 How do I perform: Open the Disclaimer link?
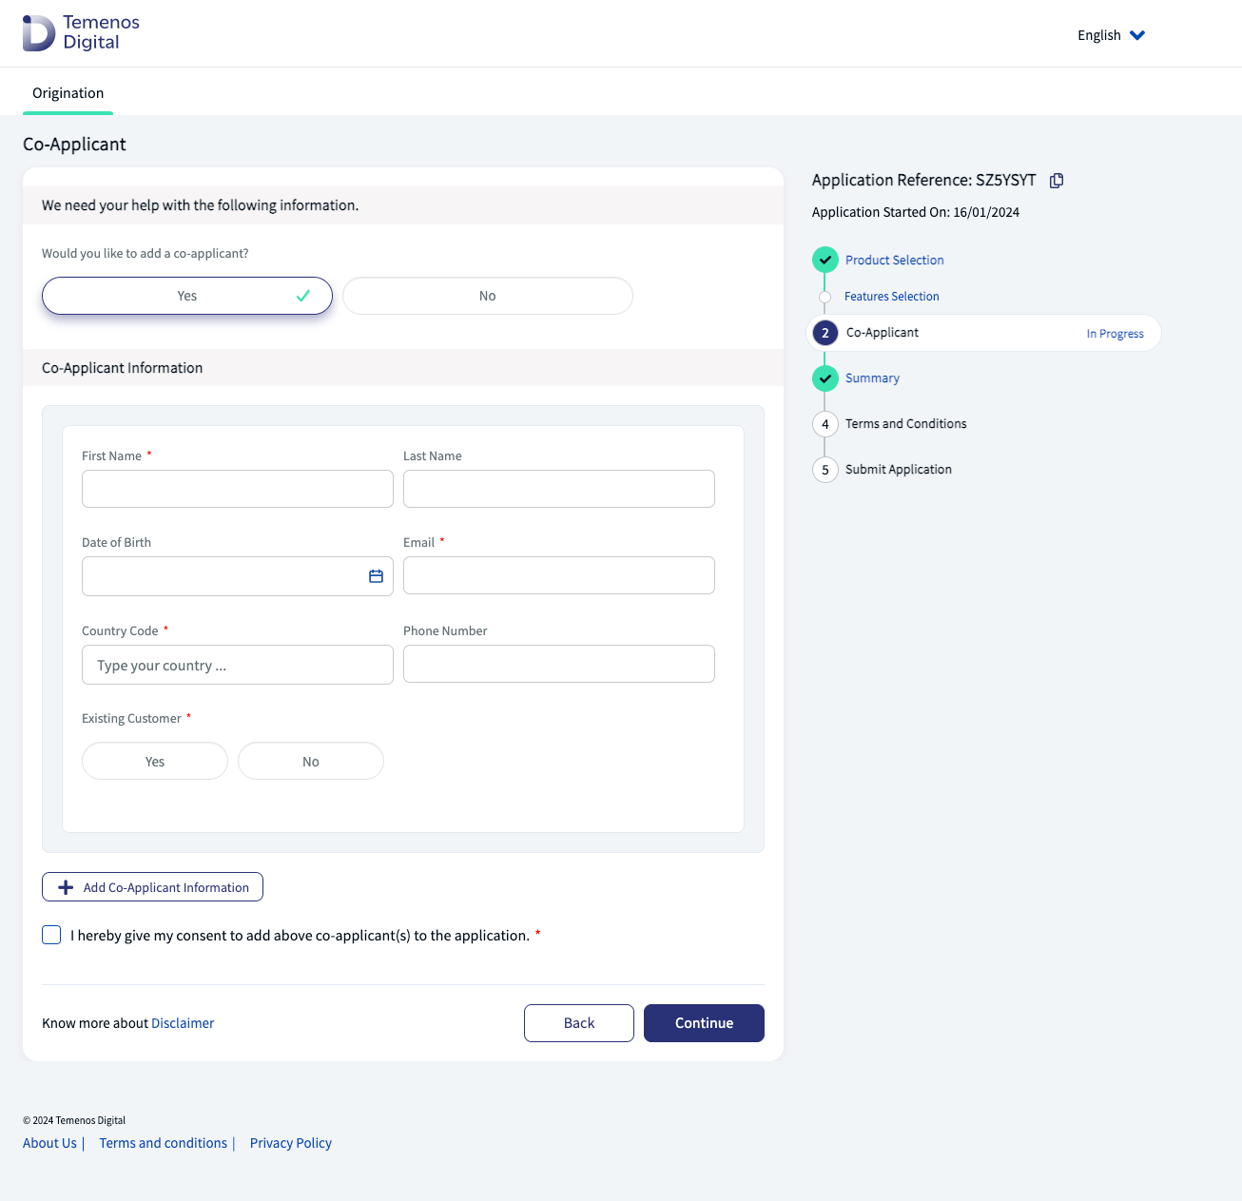(183, 1023)
